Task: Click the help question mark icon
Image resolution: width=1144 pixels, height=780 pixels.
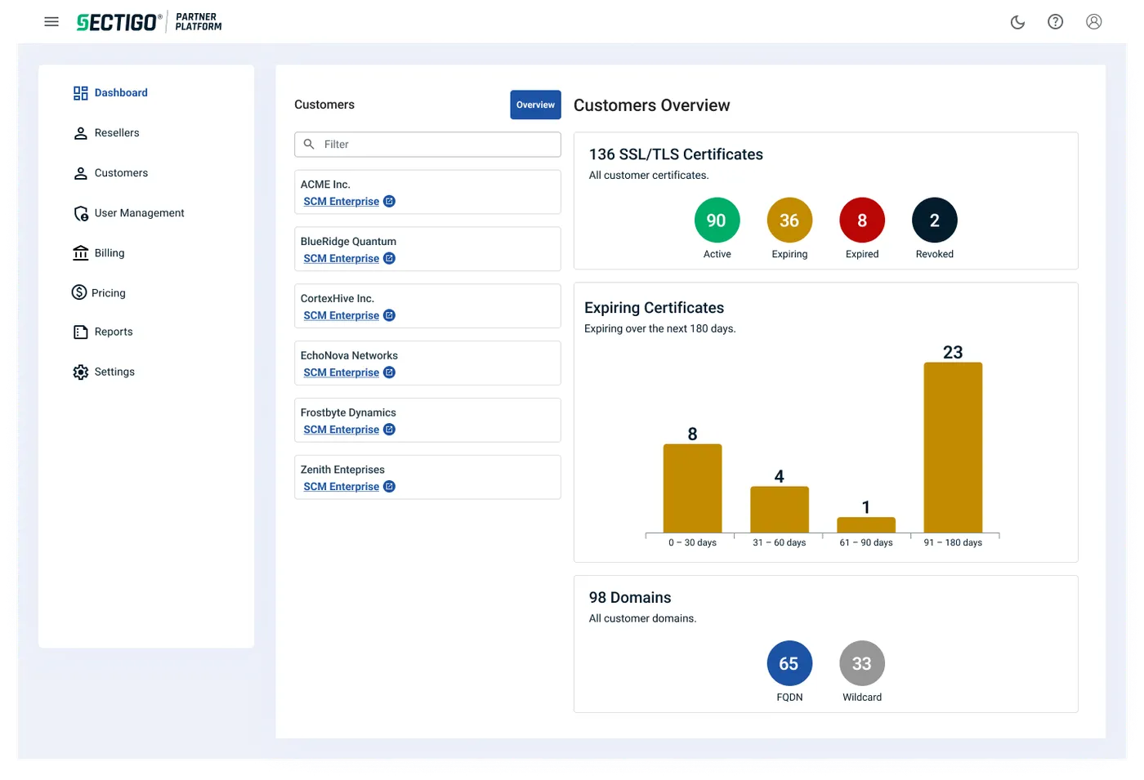Action: (x=1055, y=22)
